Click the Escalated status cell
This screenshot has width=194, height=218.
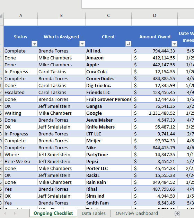21,92
